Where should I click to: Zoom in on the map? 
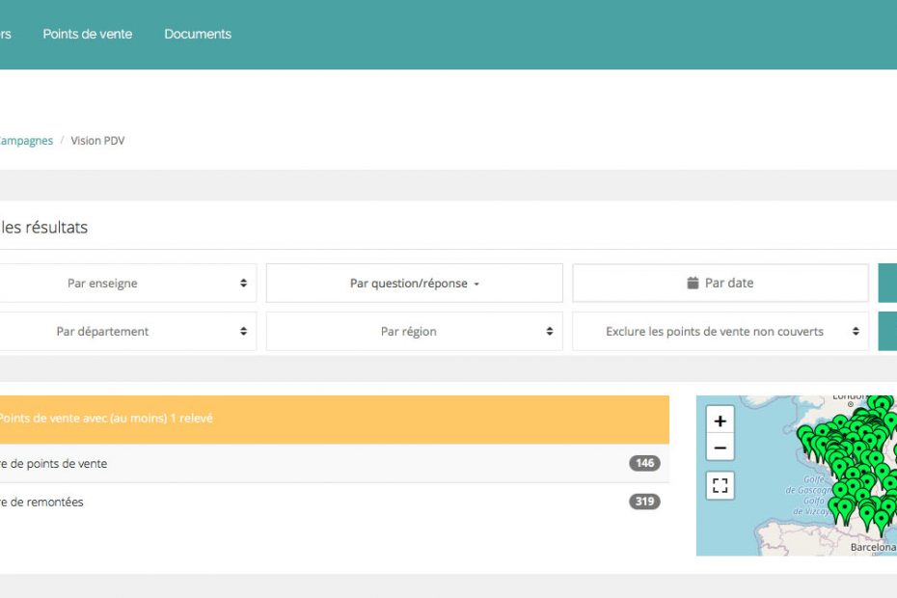click(x=720, y=421)
